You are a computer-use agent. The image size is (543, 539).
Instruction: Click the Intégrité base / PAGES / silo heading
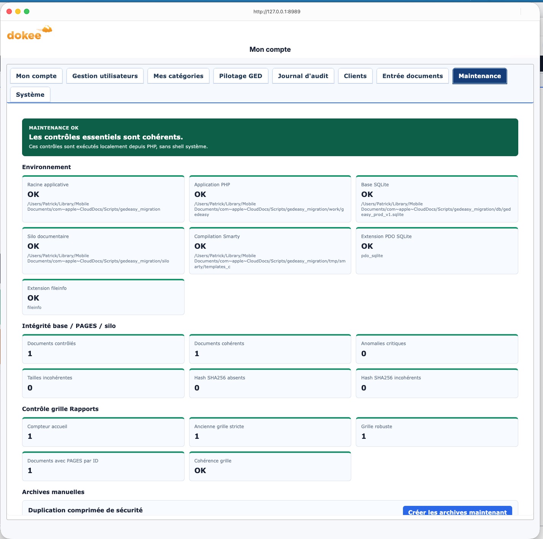click(69, 326)
